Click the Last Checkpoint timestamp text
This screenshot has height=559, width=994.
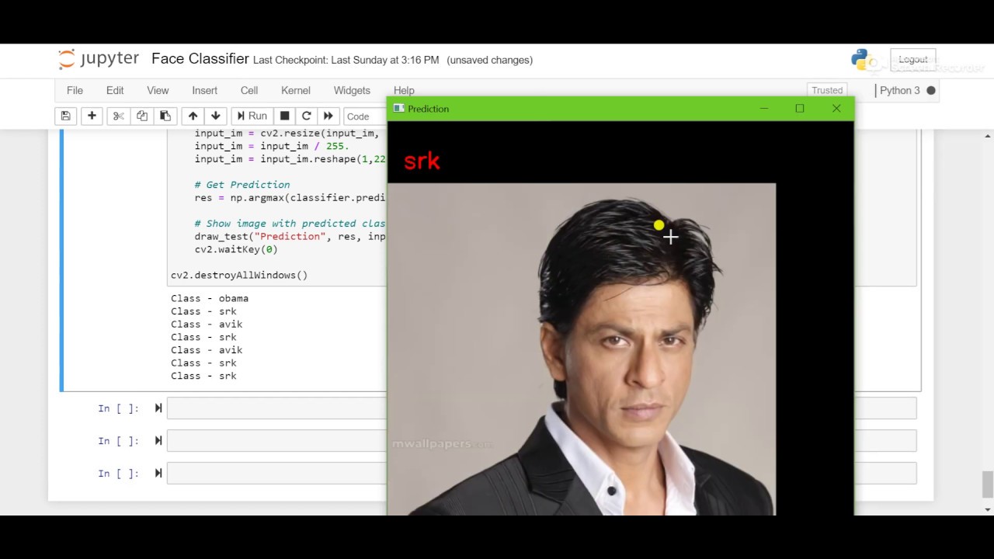[346, 60]
